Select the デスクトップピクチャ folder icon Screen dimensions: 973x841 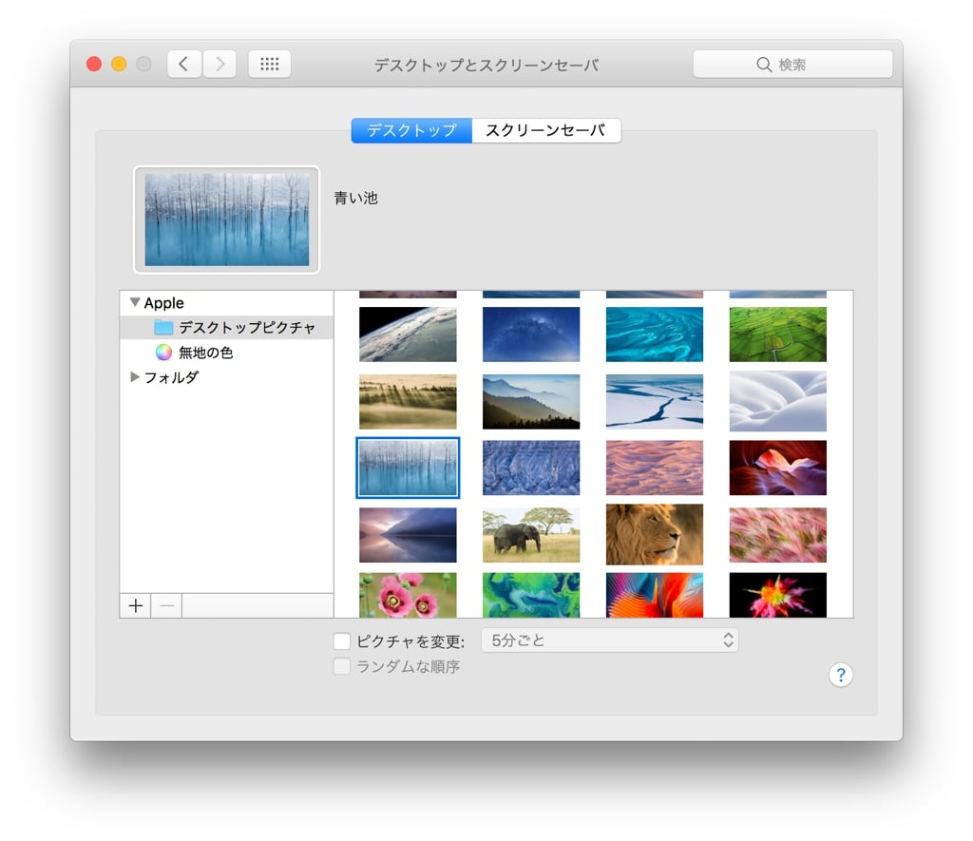click(x=163, y=328)
